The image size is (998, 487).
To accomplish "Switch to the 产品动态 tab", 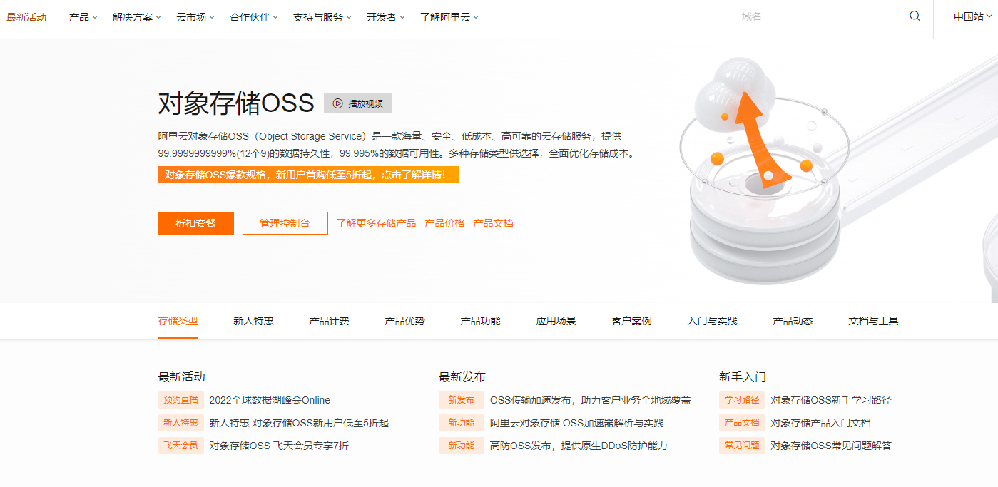I will 793,321.
